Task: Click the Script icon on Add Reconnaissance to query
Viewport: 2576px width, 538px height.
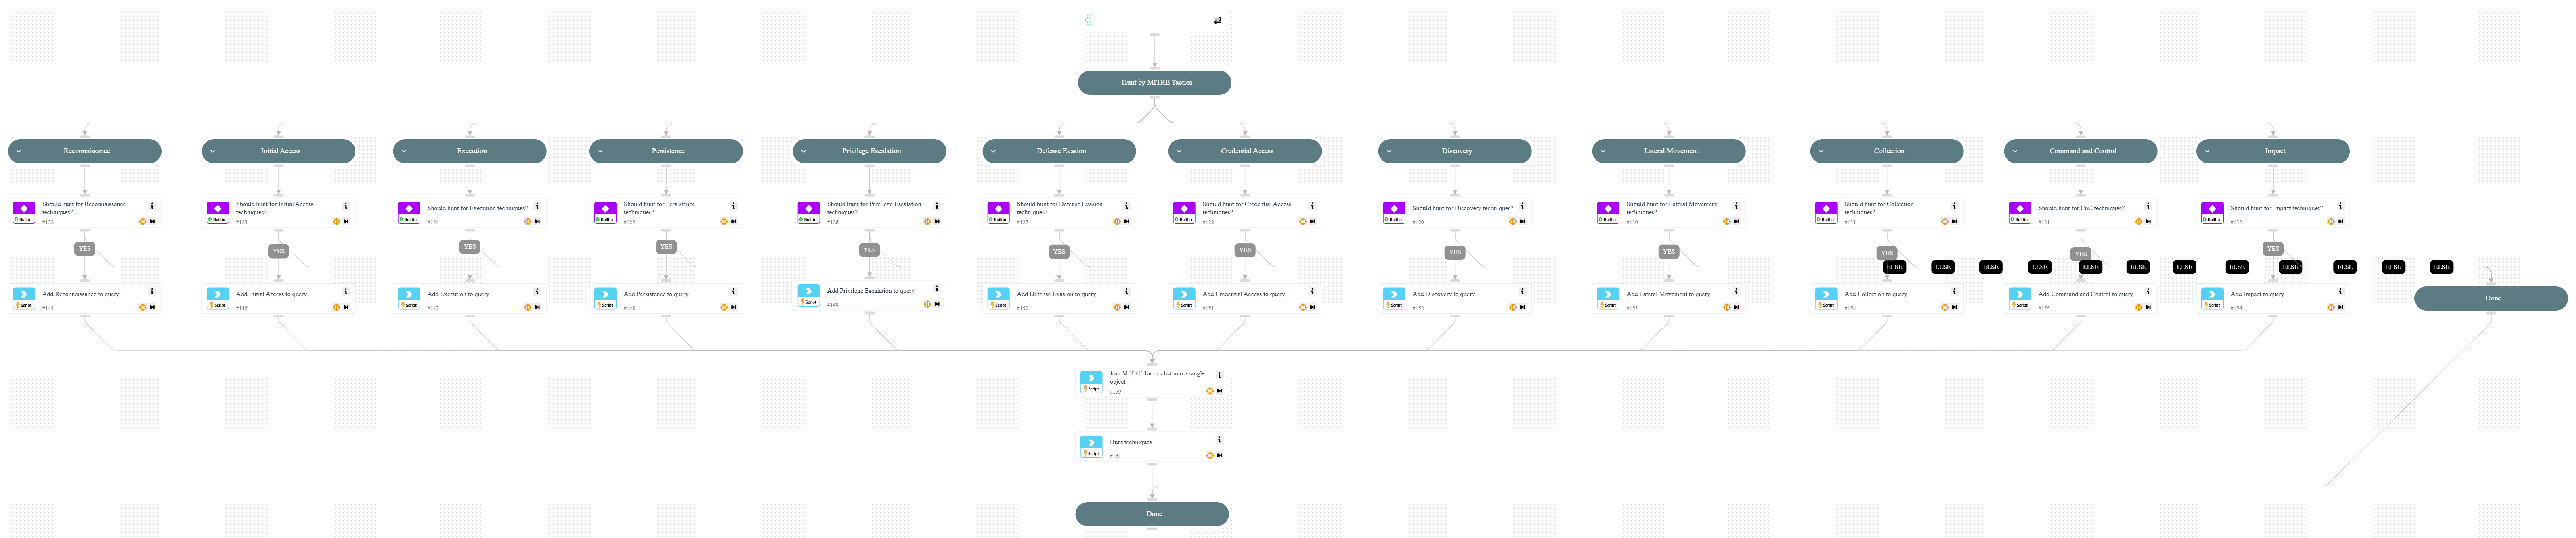Action: point(24,298)
